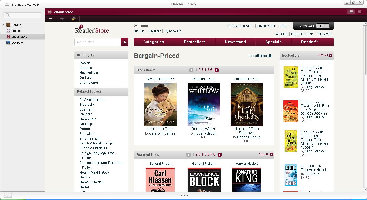Viewport: 367px width, 200px height.
Task: Go back using the store back arrow
Action: [50, 19]
